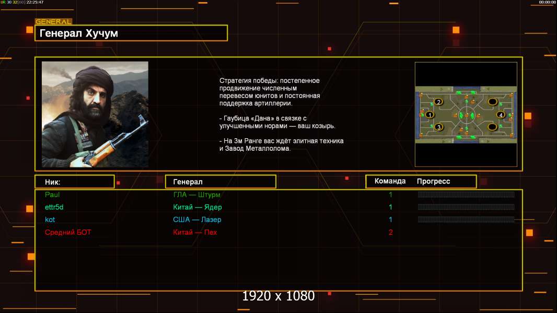Click kot's team number 1
This screenshot has width=557, height=313.
point(390,220)
